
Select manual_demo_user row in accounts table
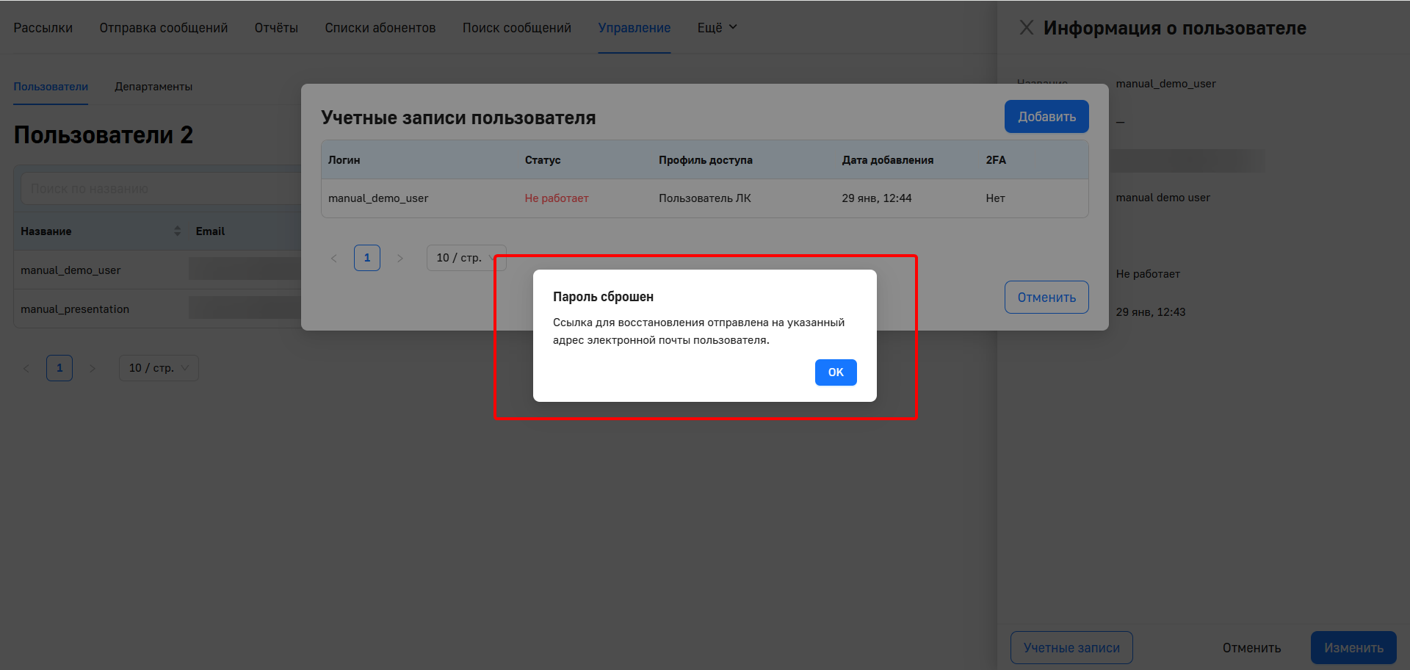coord(378,198)
